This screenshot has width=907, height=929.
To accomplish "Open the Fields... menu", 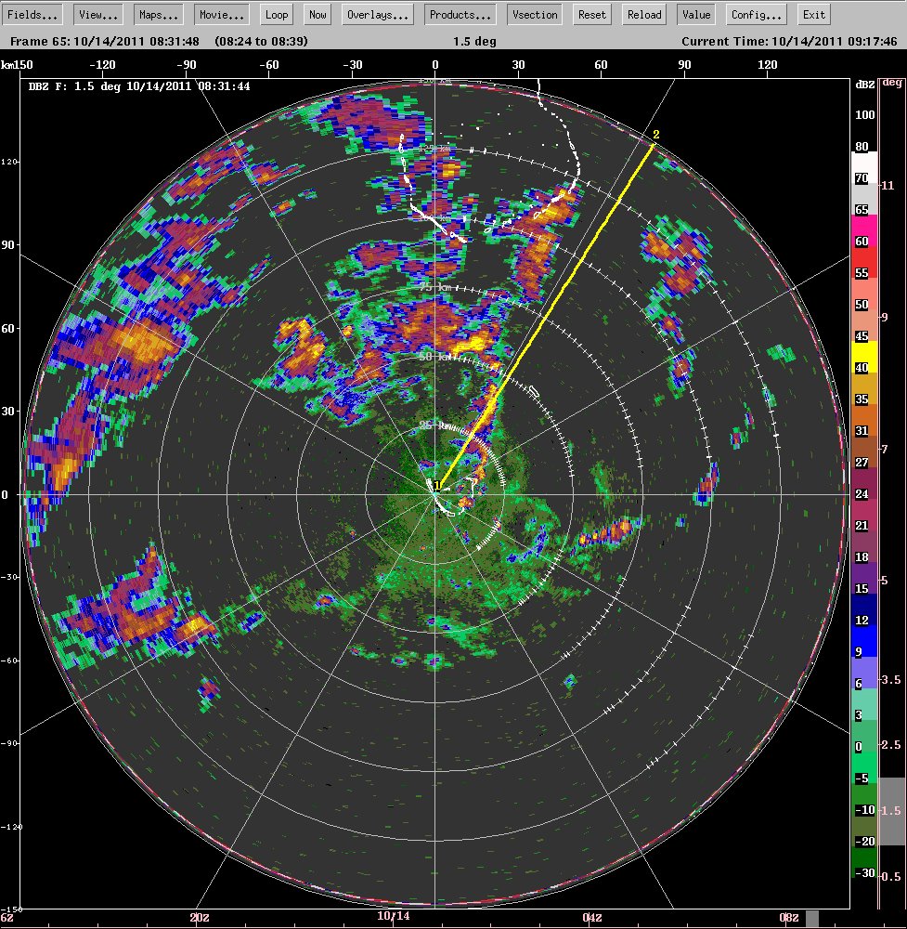I will pos(32,15).
